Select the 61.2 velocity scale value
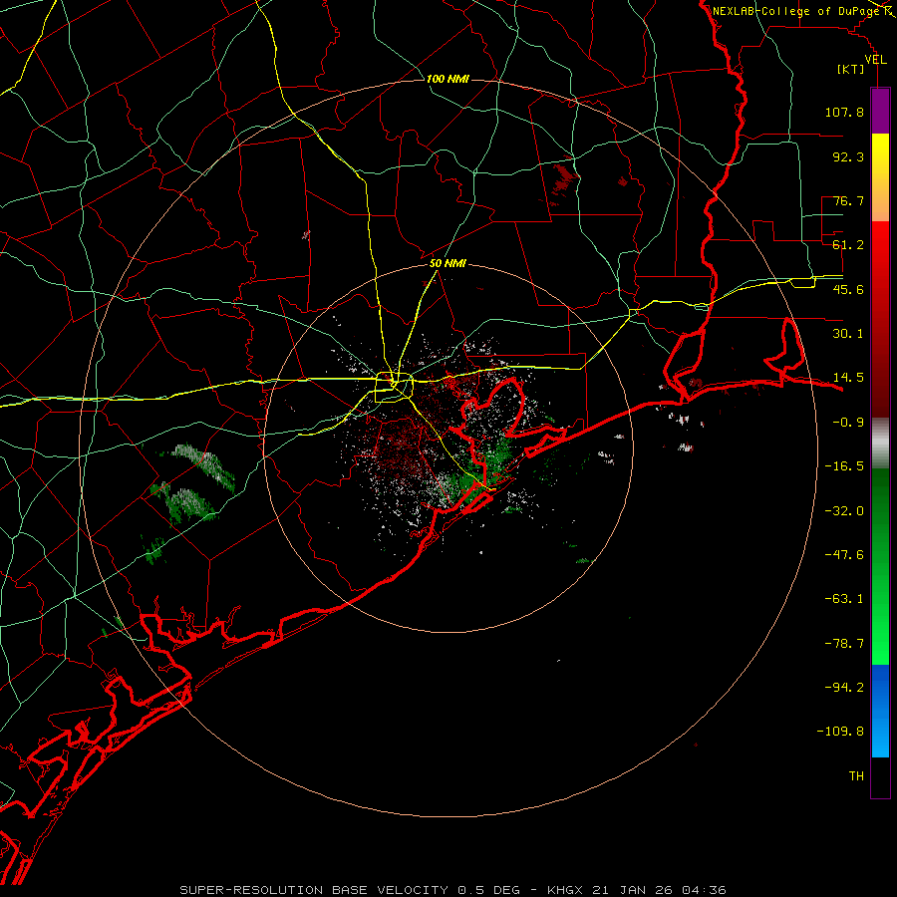 [848, 245]
